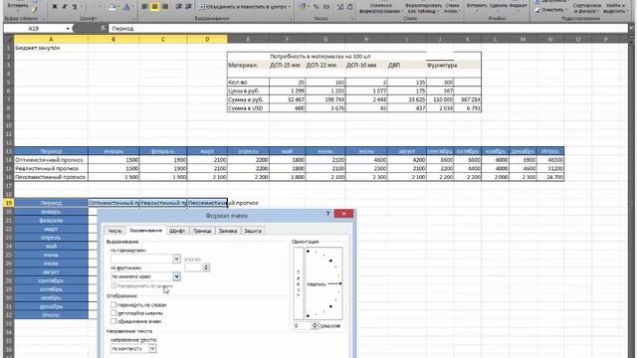Click the format painter brush icon
637x358 pixels.
(x=35, y=9)
